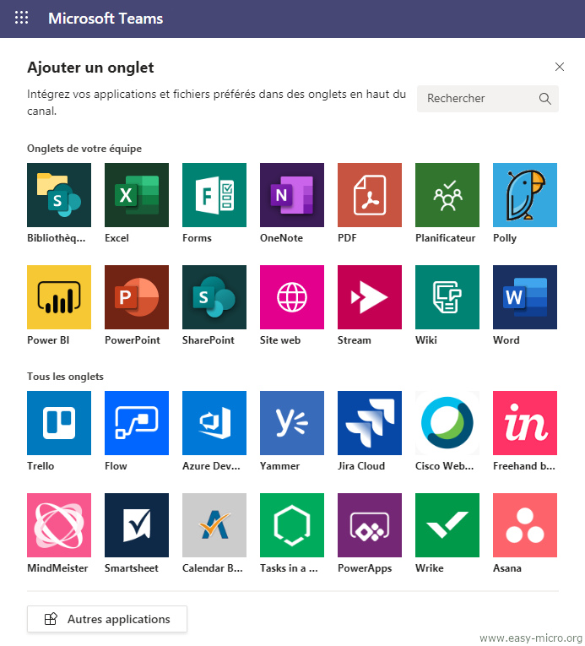
Task: Click the Autres applications button
Action: pos(107,619)
